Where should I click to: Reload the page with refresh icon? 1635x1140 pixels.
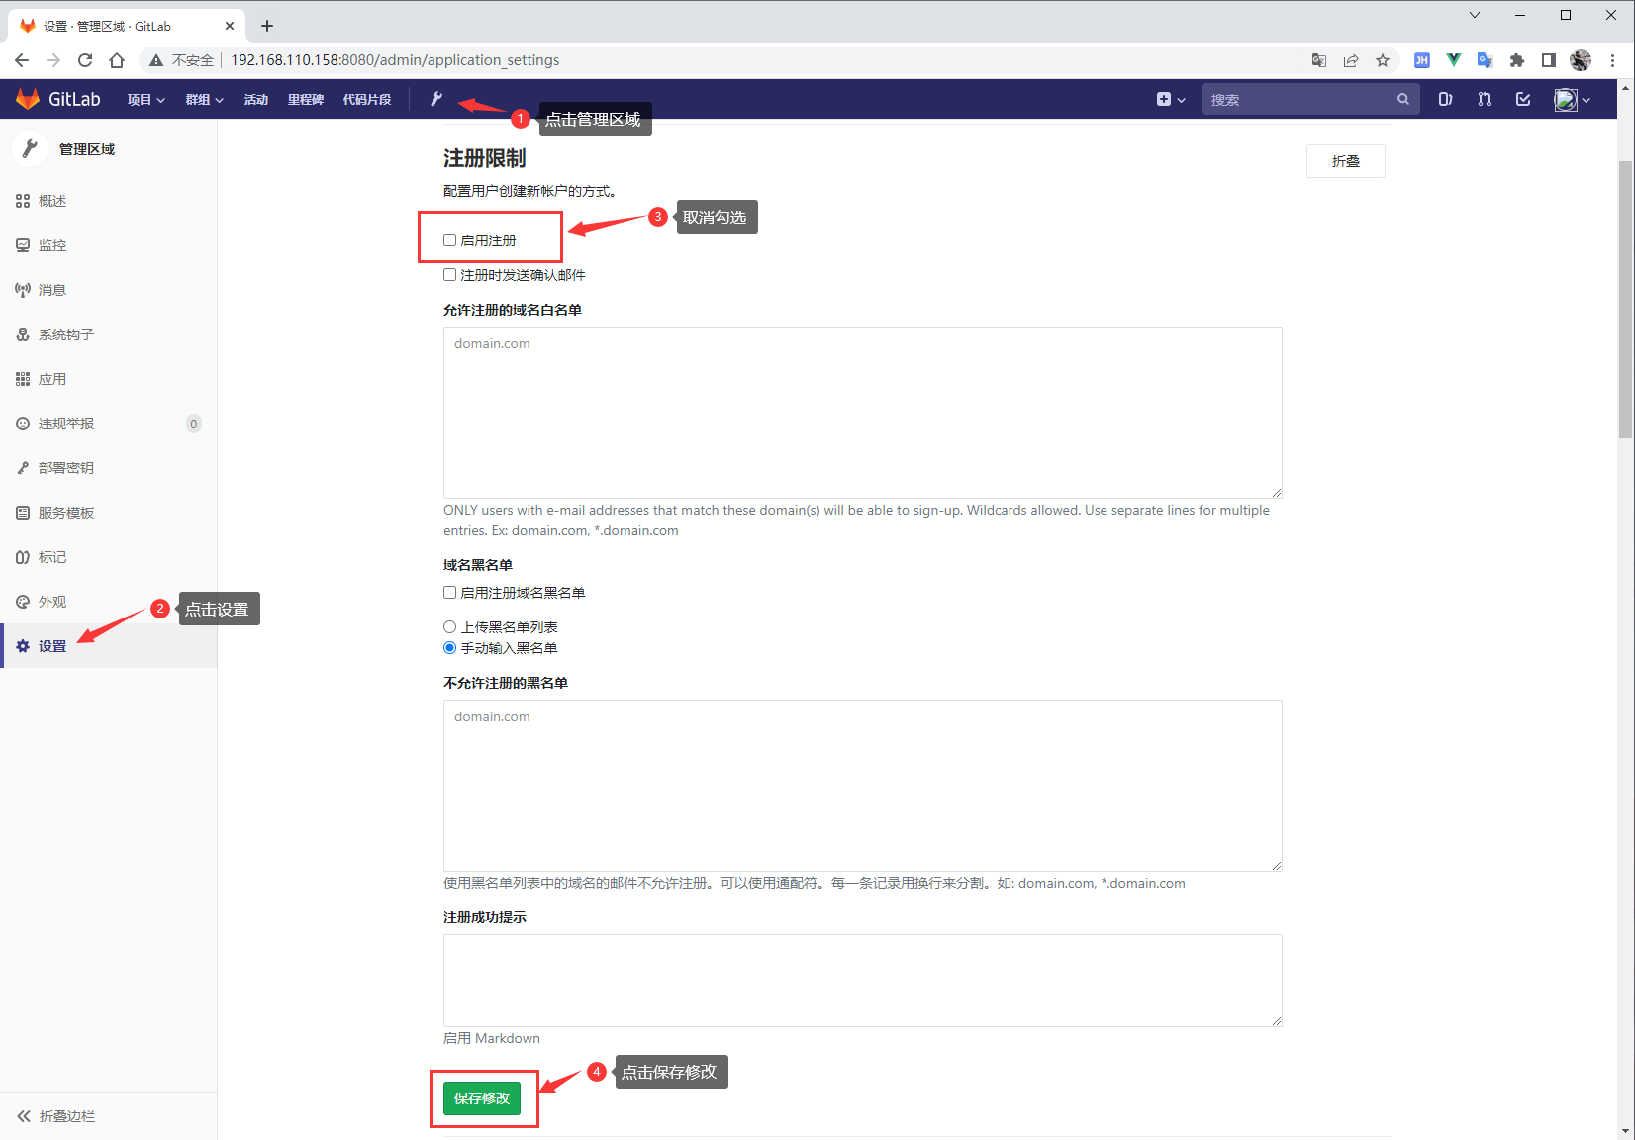[85, 60]
